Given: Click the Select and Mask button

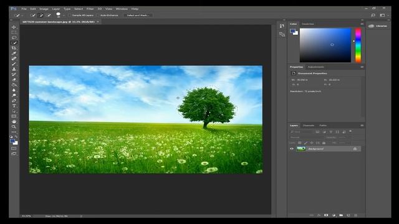Looking at the screenshot, I should point(138,15).
